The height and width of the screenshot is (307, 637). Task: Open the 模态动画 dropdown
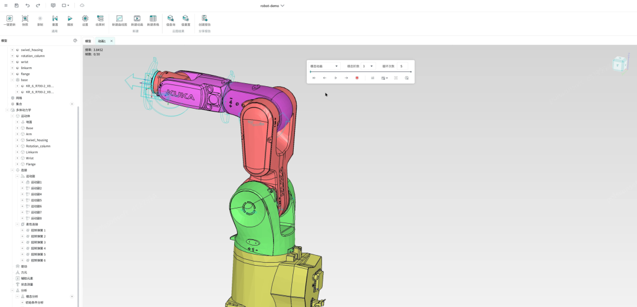point(324,66)
